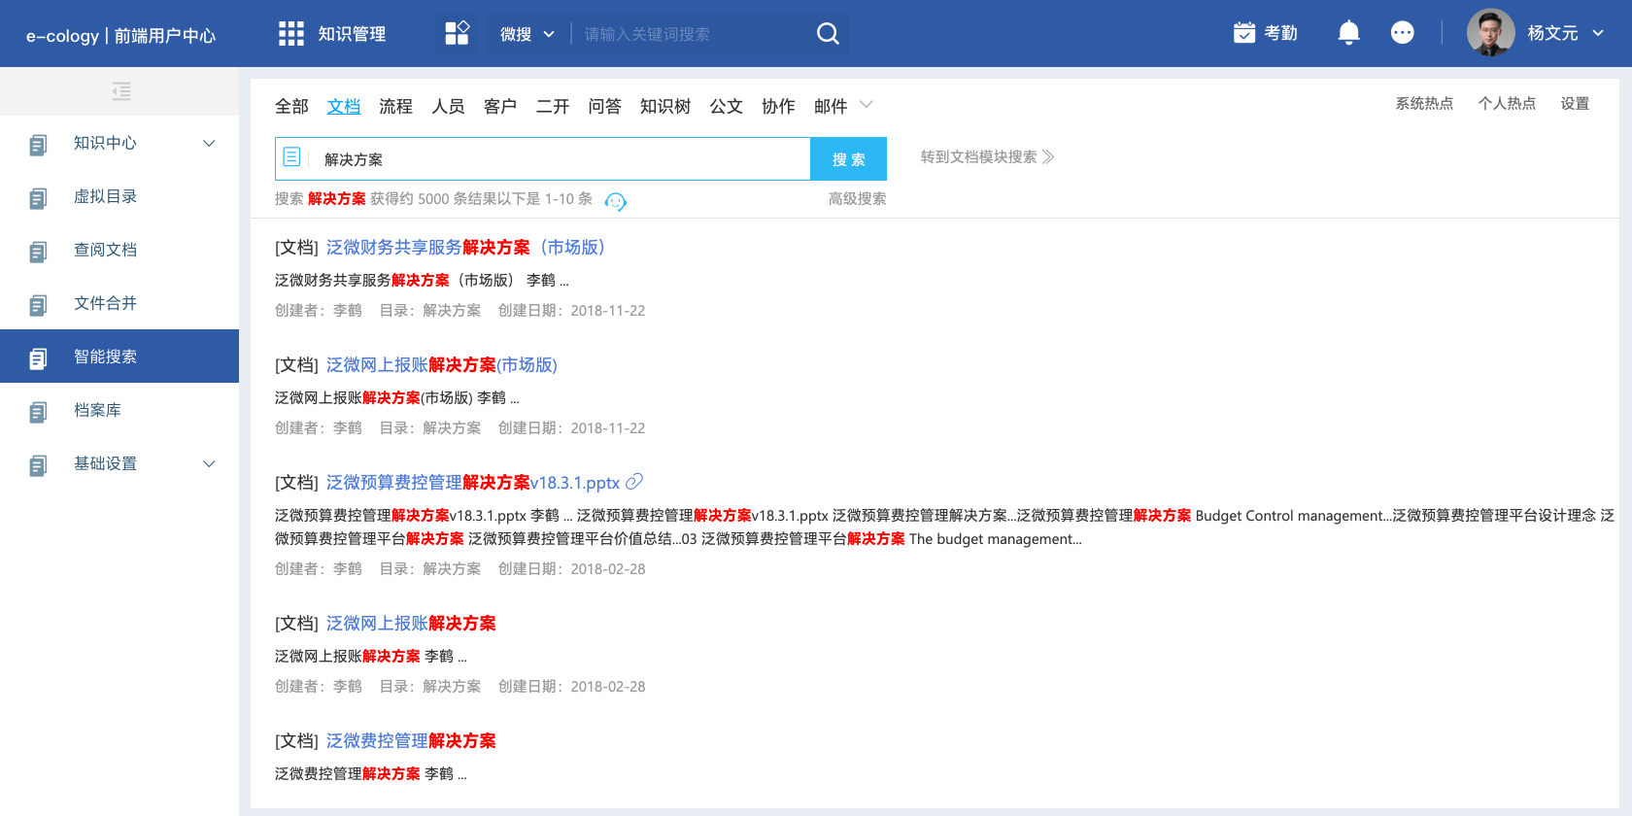Click the document type icon in search box

[x=291, y=156]
